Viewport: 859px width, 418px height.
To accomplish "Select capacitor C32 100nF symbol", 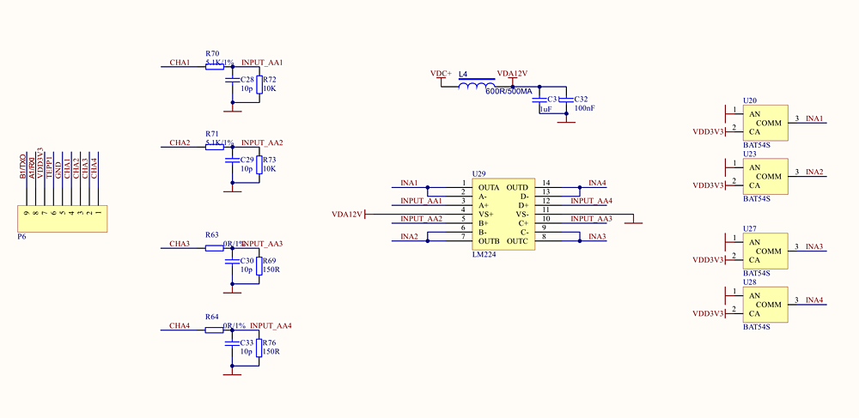I will pos(566,100).
